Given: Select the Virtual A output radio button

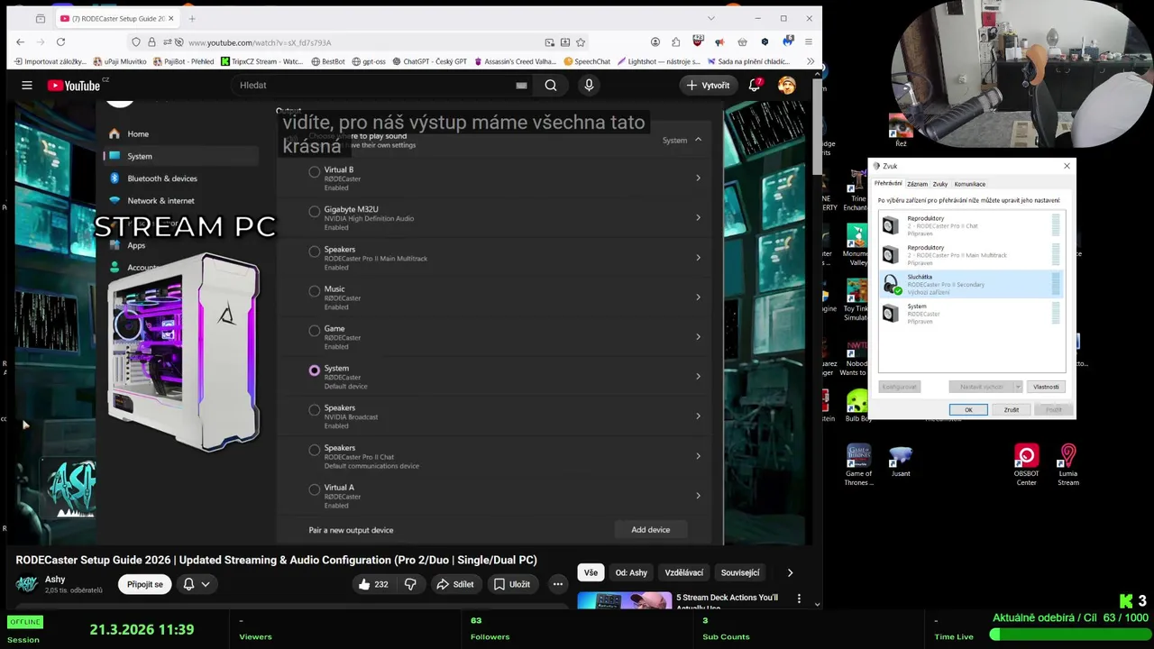Looking at the screenshot, I should [x=315, y=489].
